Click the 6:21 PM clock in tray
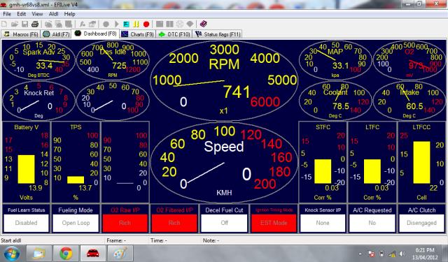The width and height of the screenshot is (448, 262). [x=424, y=250]
